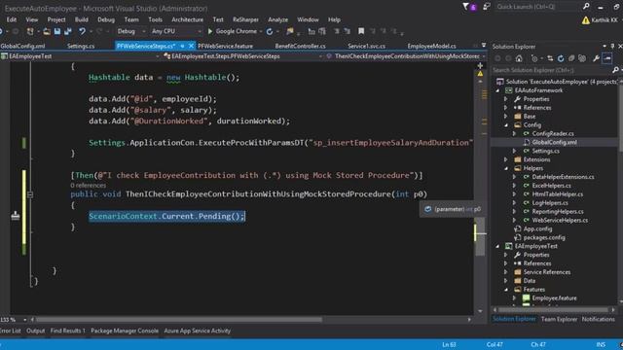Switch to the Team Explorer tab
Image resolution: width=623 pixels, height=350 pixels.
559,319
